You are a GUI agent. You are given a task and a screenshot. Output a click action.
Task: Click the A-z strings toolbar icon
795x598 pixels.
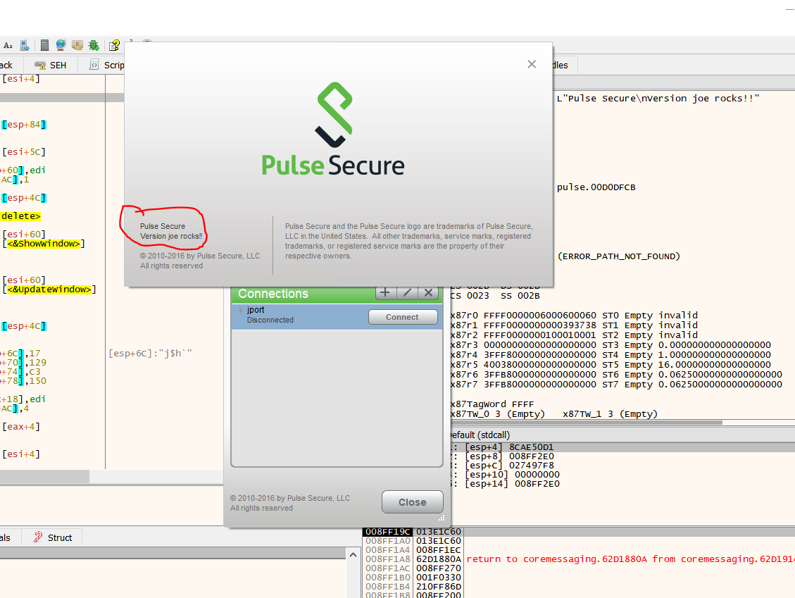[8, 45]
